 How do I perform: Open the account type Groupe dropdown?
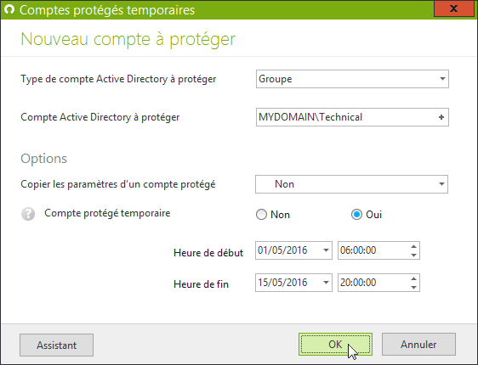(x=352, y=79)
